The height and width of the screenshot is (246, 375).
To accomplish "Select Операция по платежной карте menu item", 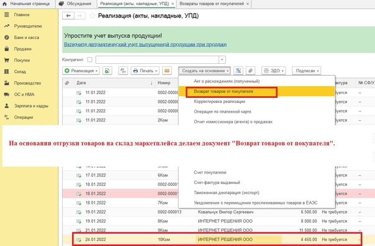I will 256,112.
